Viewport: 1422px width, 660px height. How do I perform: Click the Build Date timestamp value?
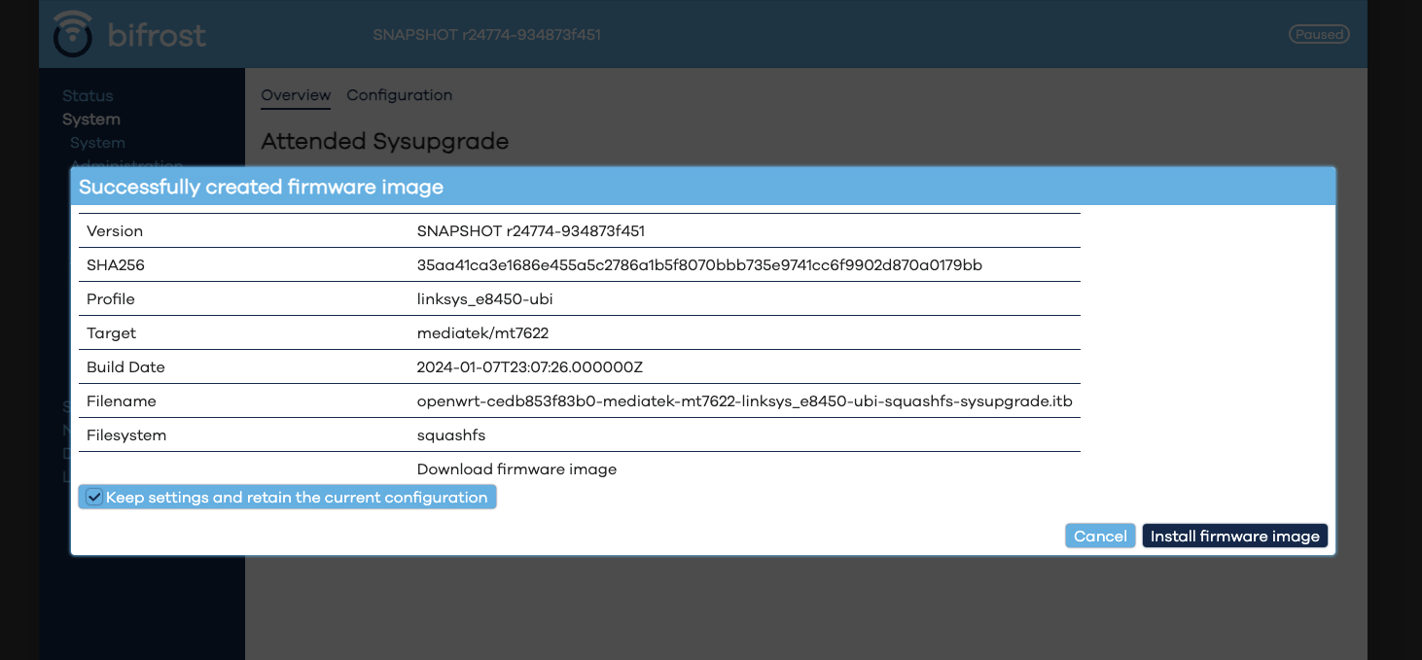tap(529, 366)
